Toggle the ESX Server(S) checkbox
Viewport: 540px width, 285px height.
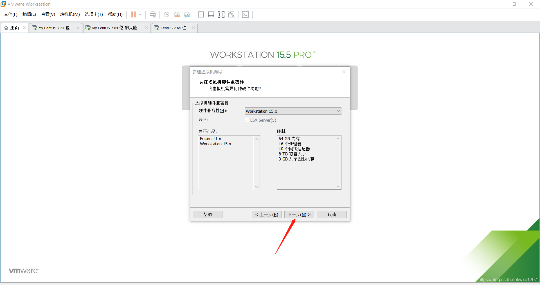tap(247, 120)
